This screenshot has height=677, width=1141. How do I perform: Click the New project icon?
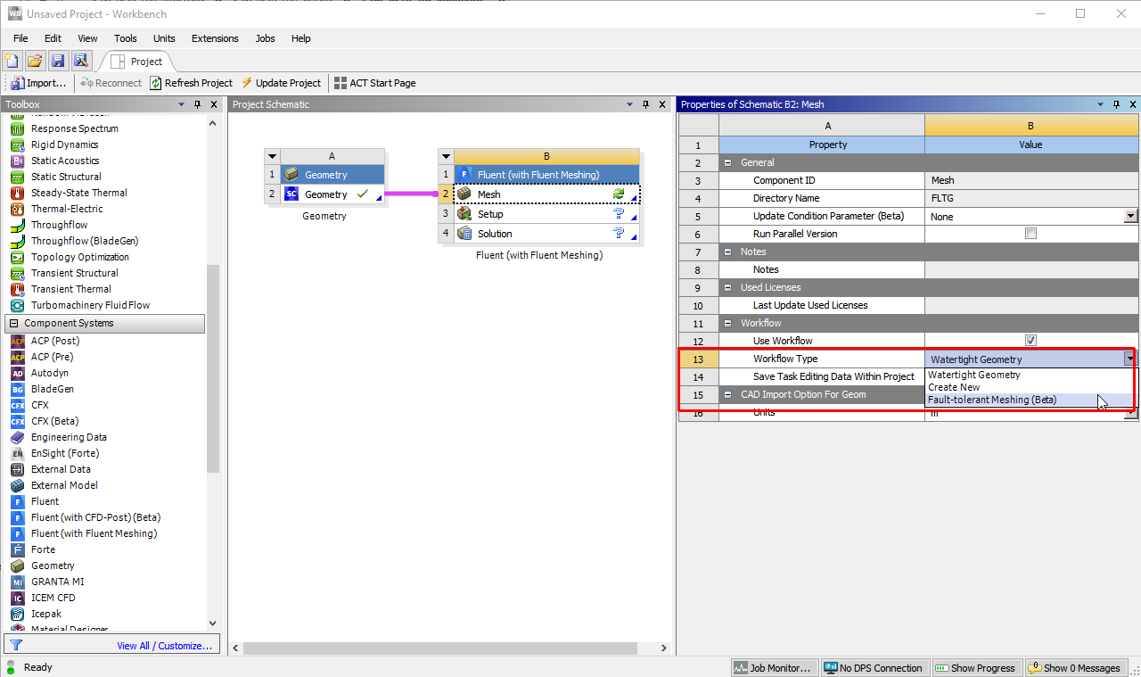(x=12, y=61)
